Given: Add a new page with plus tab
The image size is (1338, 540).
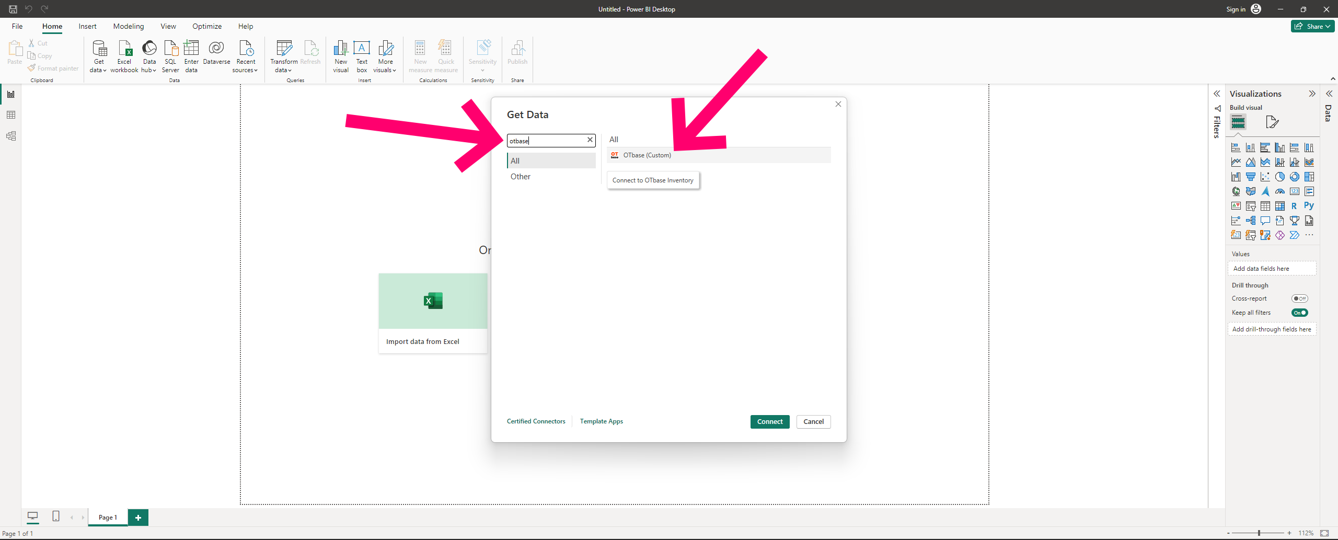Looking at the screenshot, I should pos(138,518).
